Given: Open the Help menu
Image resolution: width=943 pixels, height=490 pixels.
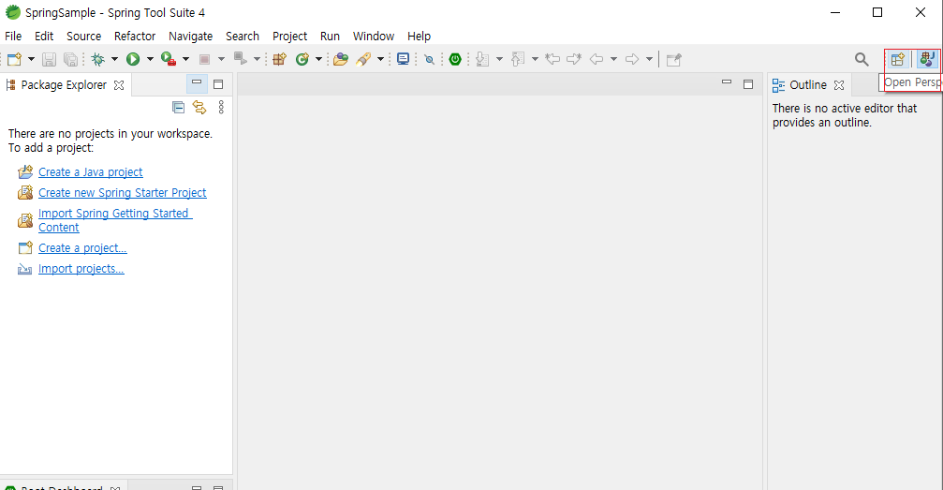Looking at the screenshot, I should [419, 37].
